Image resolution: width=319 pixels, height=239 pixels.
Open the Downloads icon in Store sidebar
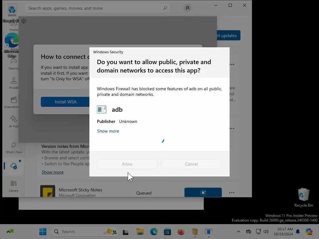click(14, 166)
